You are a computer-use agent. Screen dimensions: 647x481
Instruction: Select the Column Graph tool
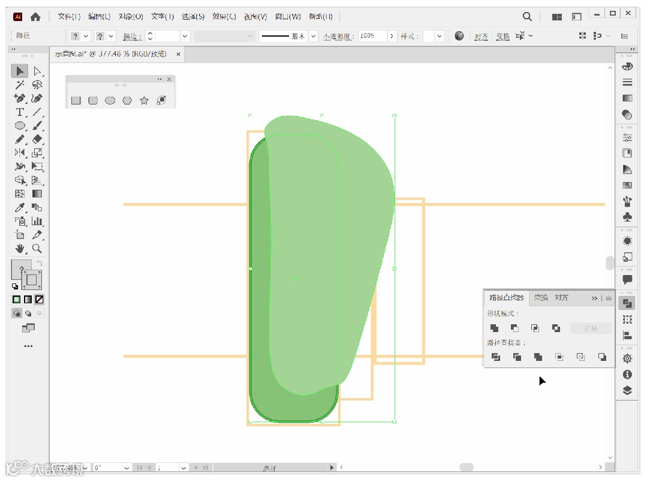pyautogui.click(x=37, y=221)
